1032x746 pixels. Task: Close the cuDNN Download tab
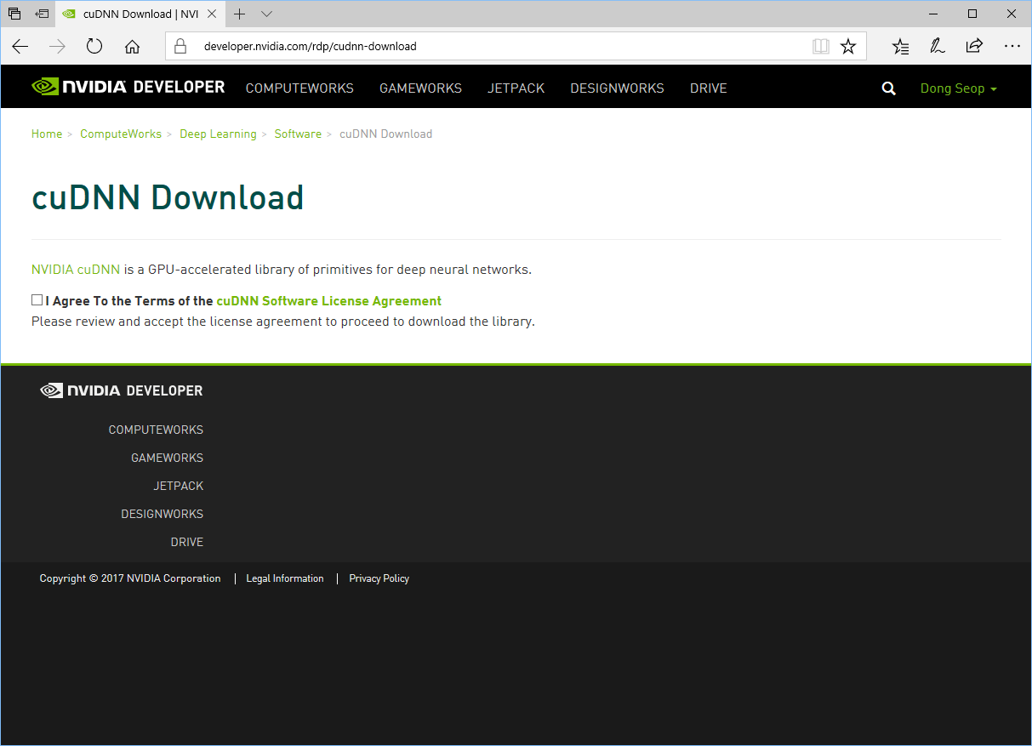click(212, 14)
